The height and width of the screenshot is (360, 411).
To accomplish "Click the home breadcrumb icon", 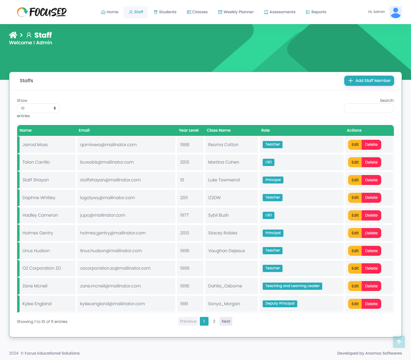I will [x=13, y=35].
